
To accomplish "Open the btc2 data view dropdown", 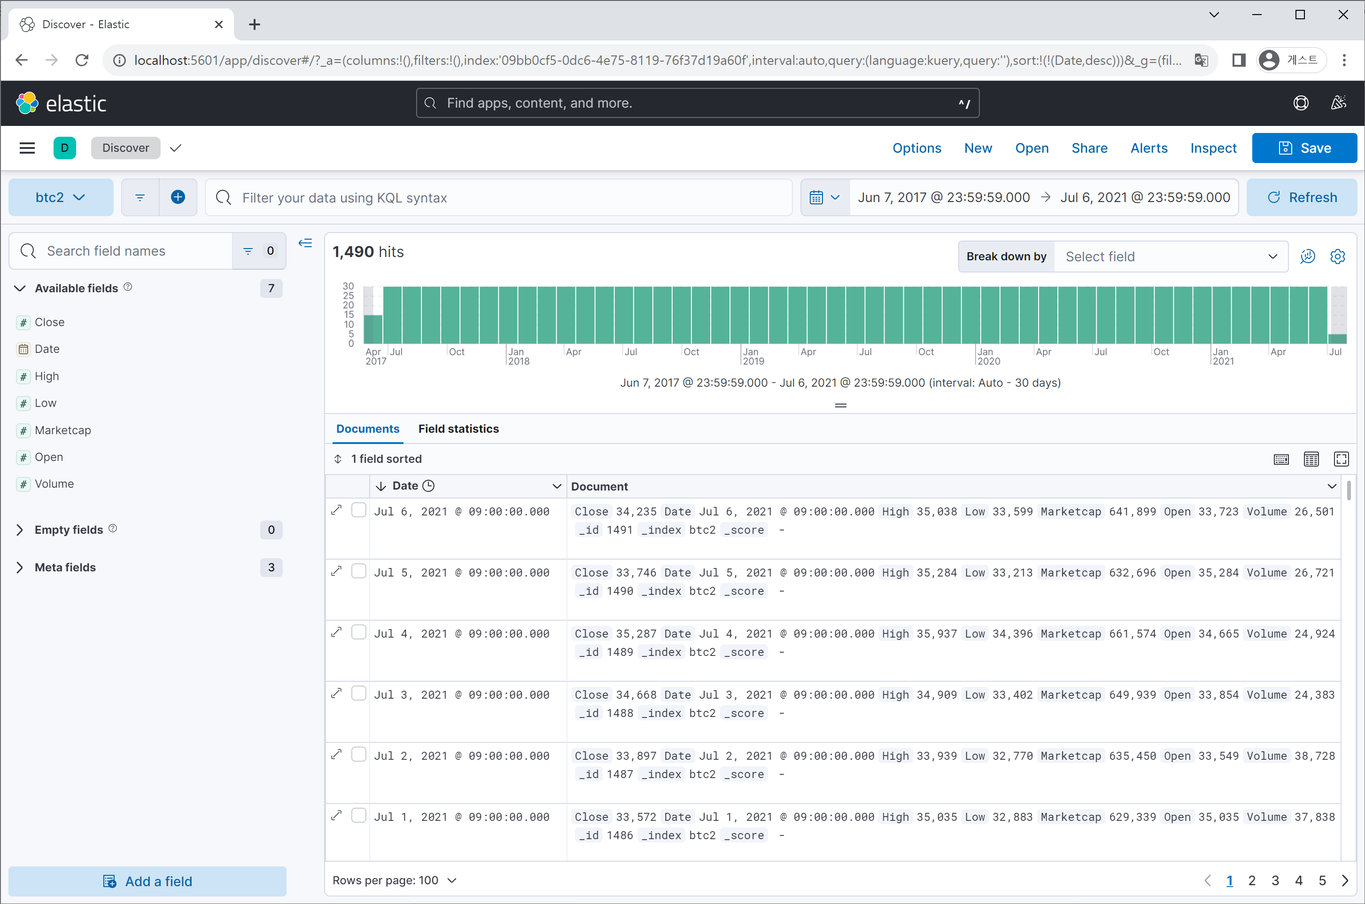I will point(61,197).
